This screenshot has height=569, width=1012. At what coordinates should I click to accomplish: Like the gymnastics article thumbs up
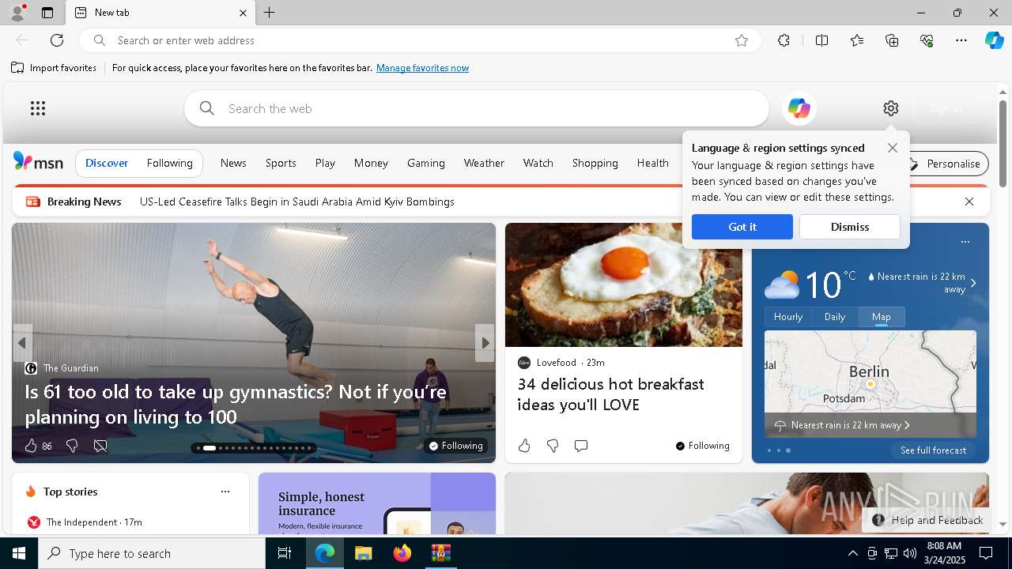(x=31, y=446)
